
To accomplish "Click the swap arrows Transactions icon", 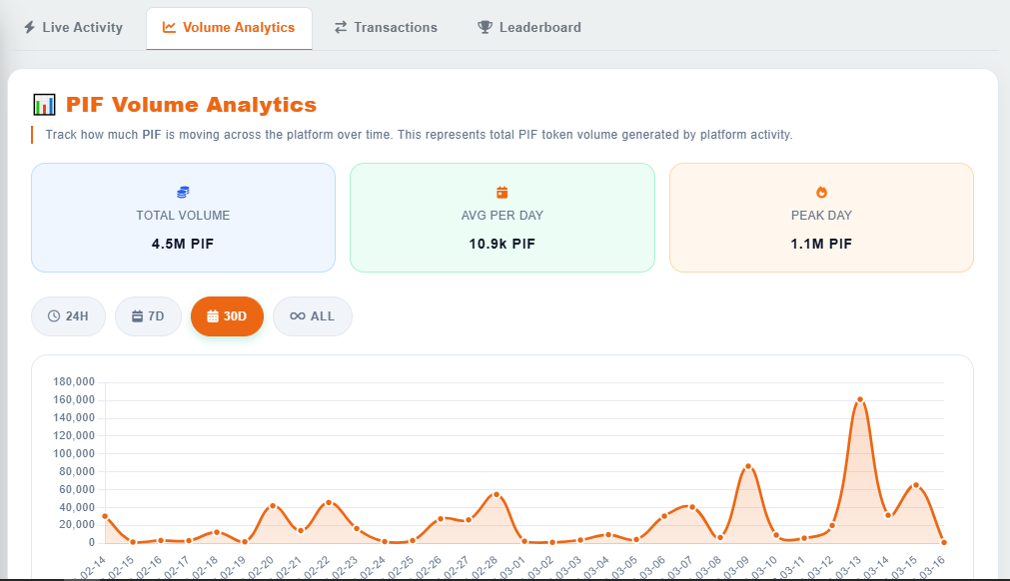I will click(341, 28).
